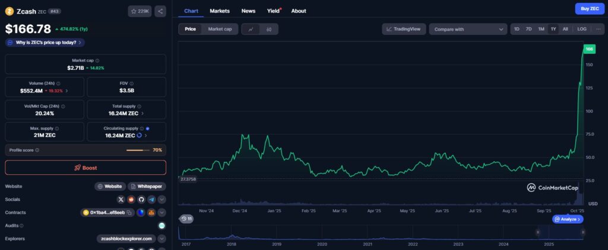This screenshot has height=250, width=608.
Task: Set chart range to 1D
Action: click(x=517, y=29)
